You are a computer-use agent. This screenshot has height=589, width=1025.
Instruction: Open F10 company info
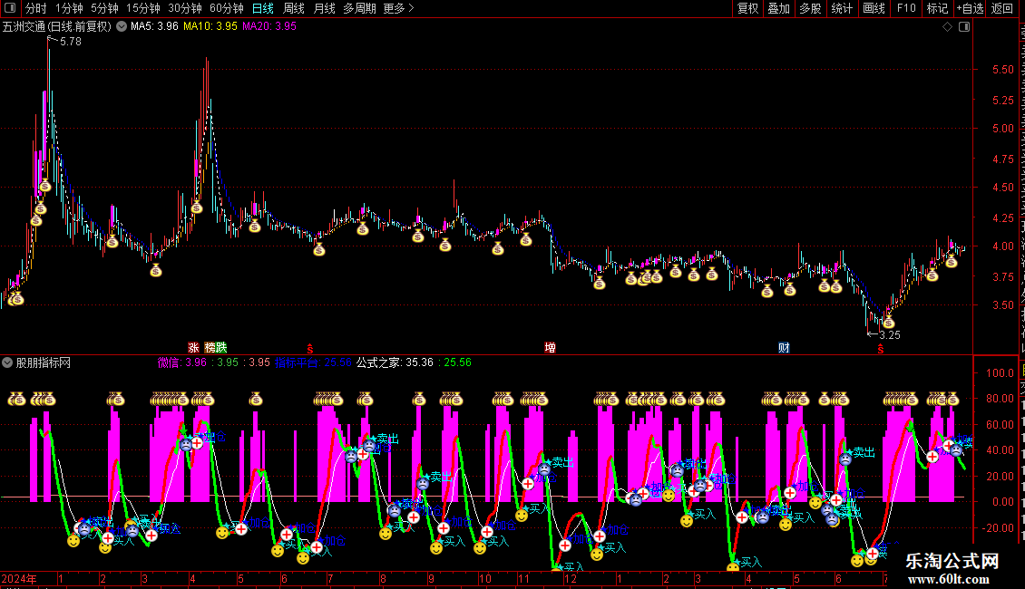906,8
